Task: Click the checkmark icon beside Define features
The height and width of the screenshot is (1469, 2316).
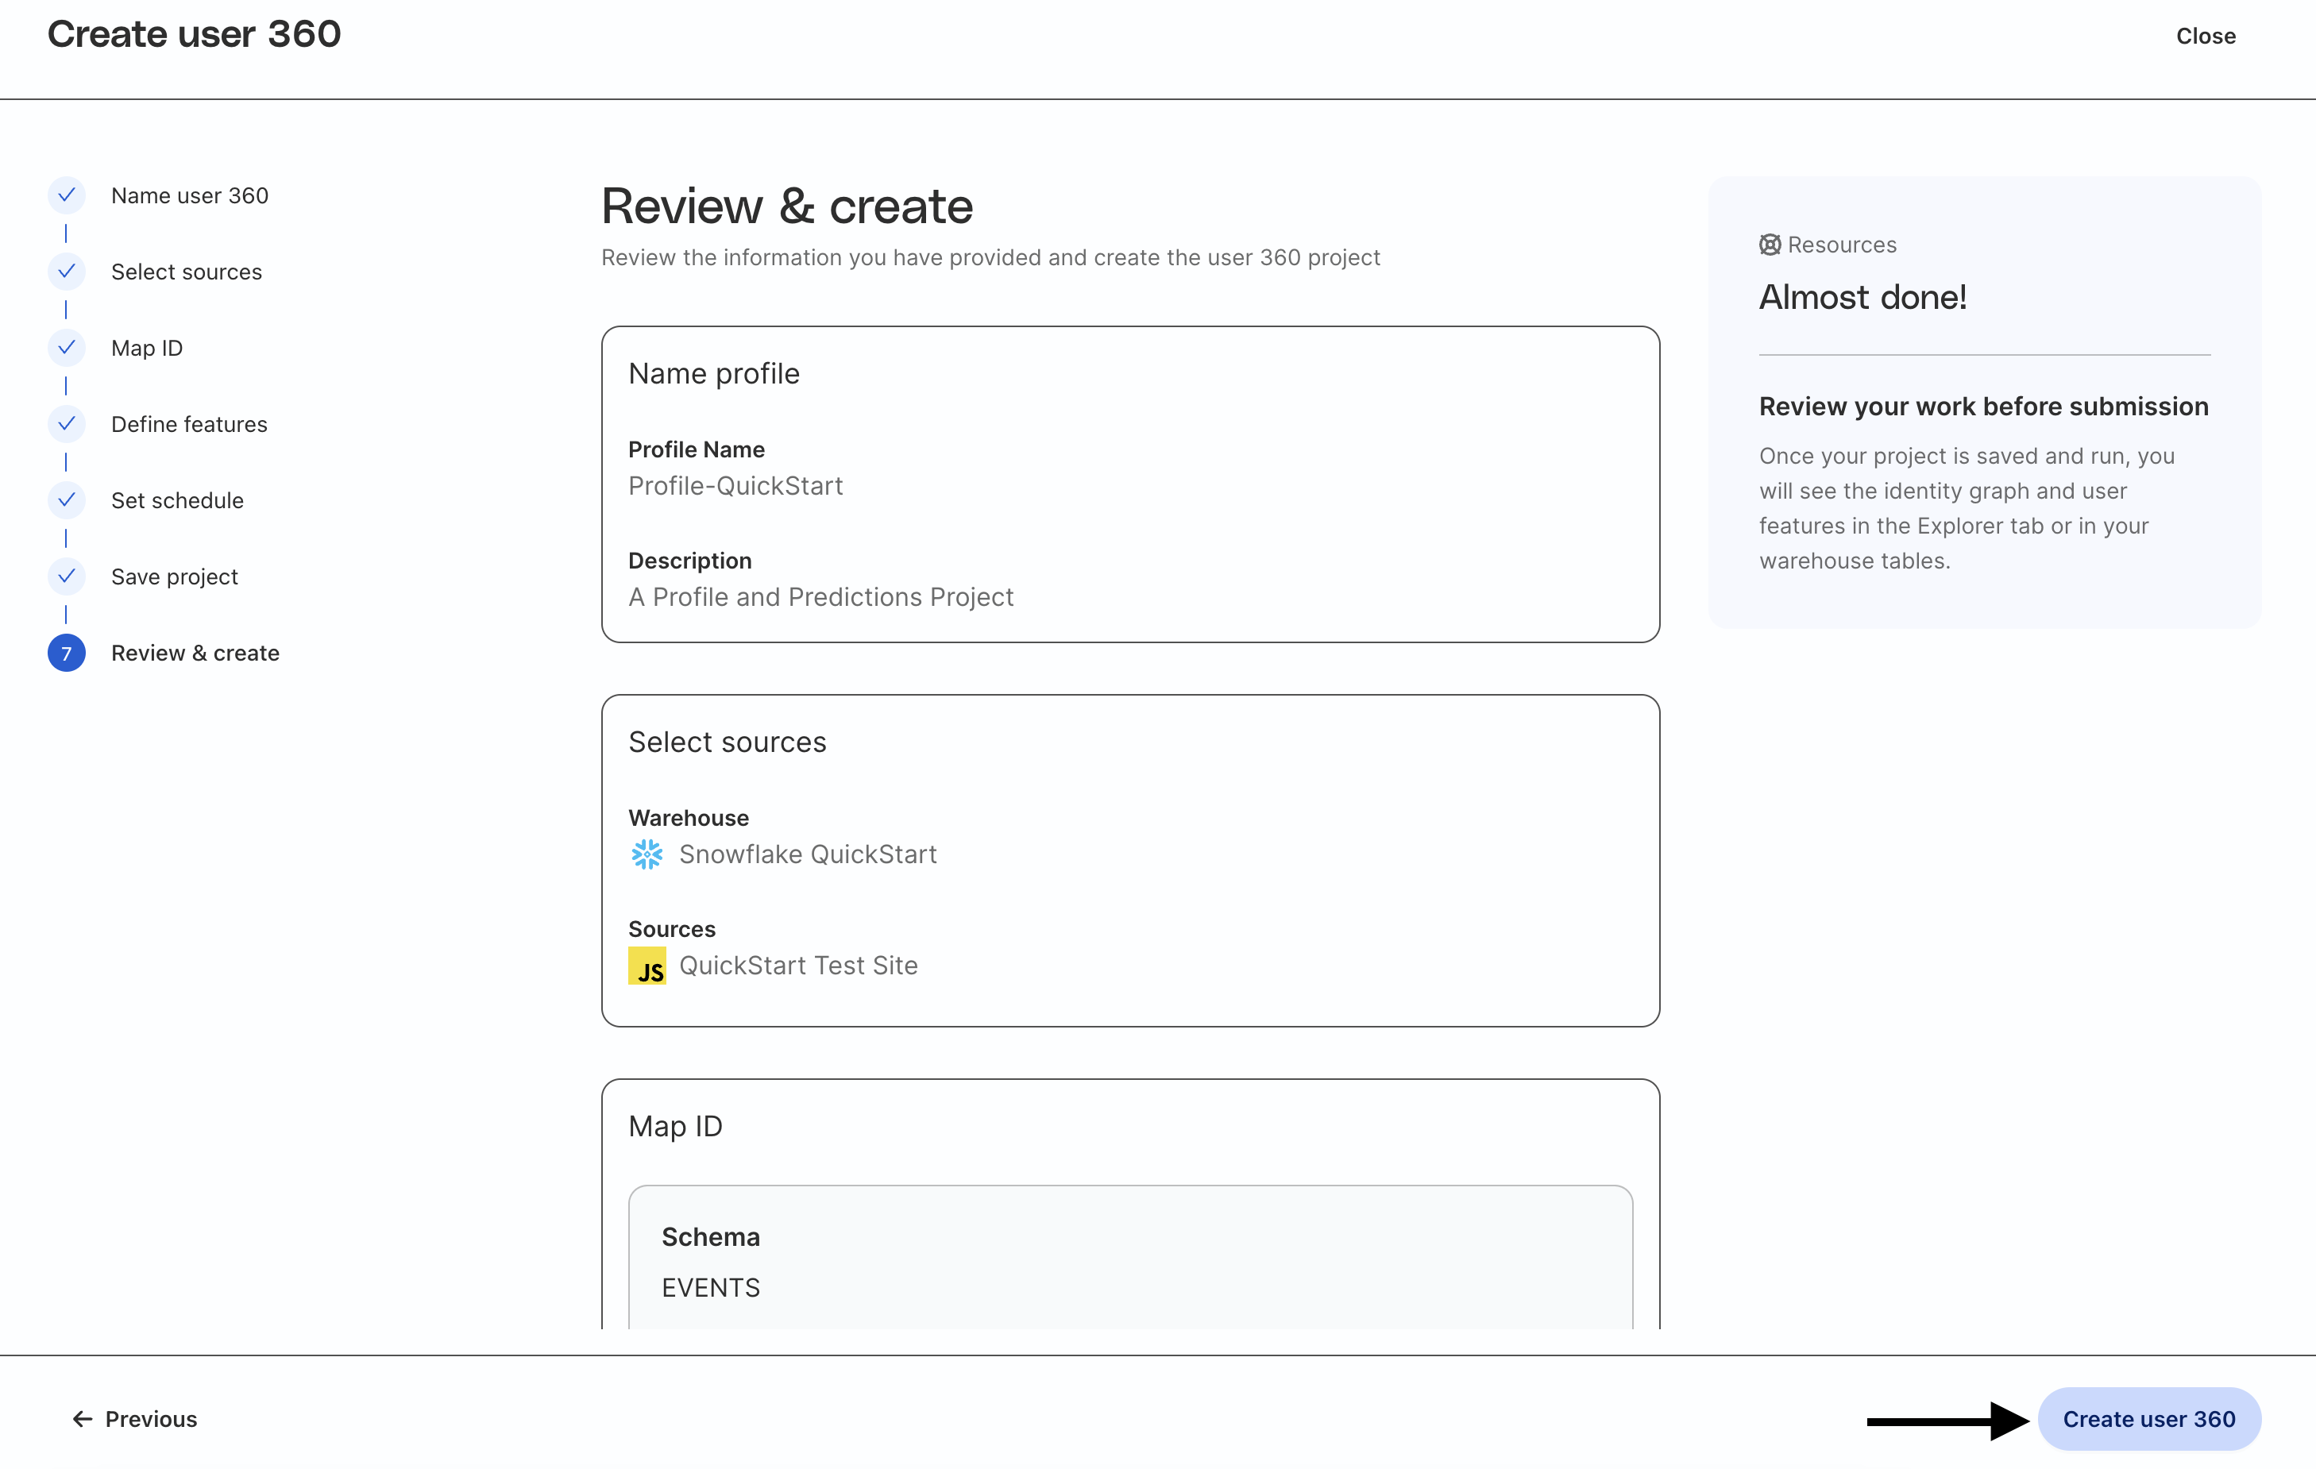Action: pyautogui.click(x=67, y=424)
